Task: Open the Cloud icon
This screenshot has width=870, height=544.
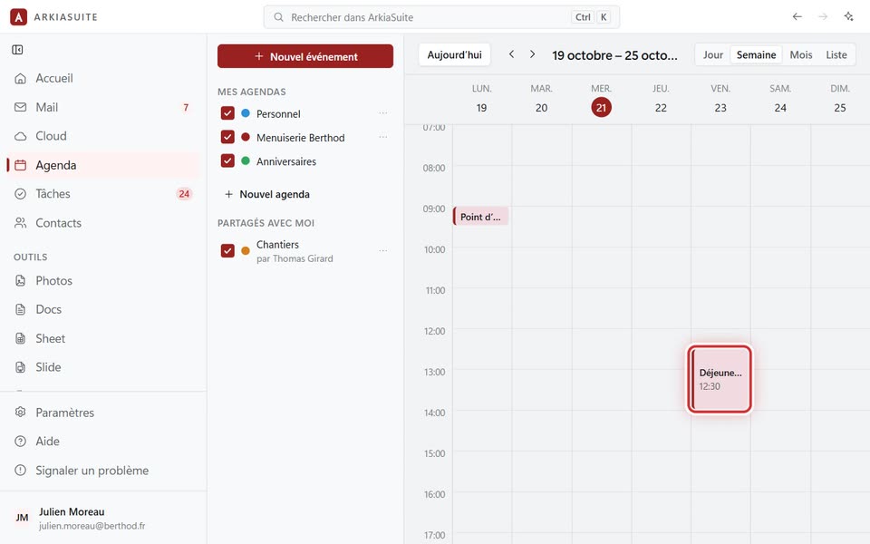Action: click(x=21, y=136)
